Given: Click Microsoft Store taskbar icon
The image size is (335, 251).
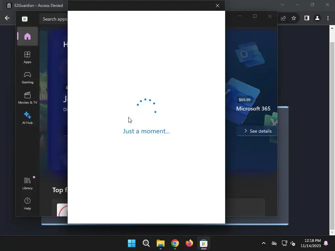Looking at the screenshot, I should [x=203, y=243].
